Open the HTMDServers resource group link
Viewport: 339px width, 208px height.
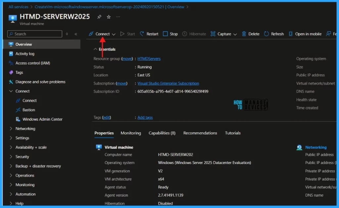tap(149, 59)
